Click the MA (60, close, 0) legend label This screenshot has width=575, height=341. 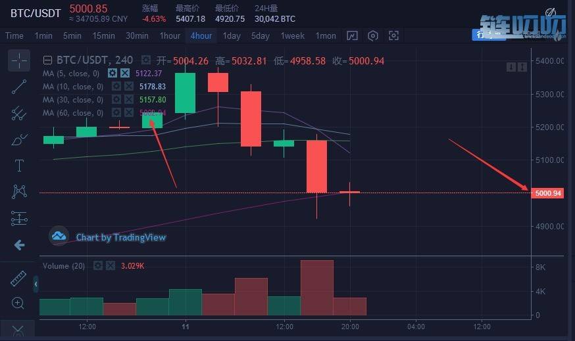[x=73, y=113]
